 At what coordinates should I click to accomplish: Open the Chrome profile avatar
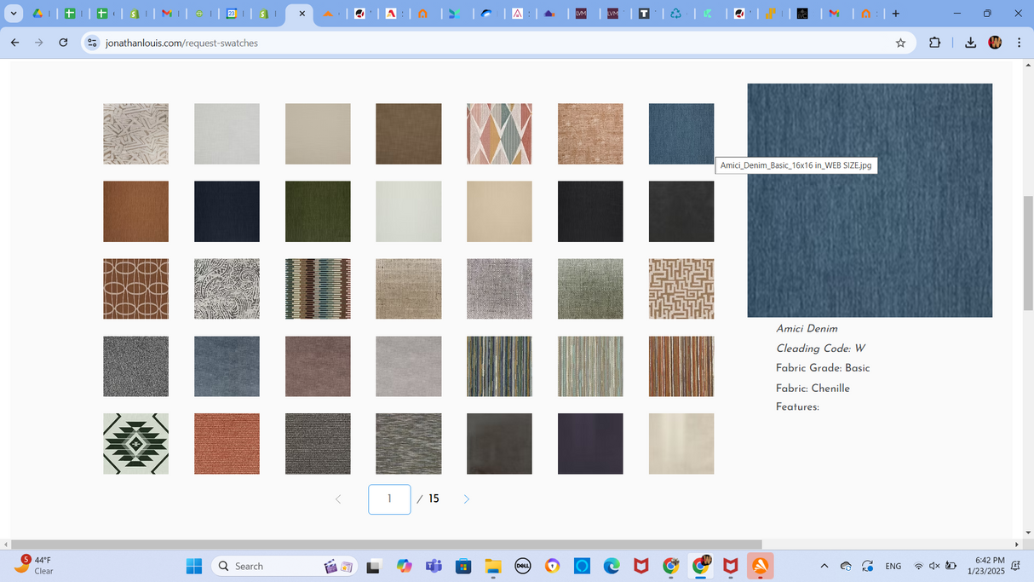click(x=995, y=43)
